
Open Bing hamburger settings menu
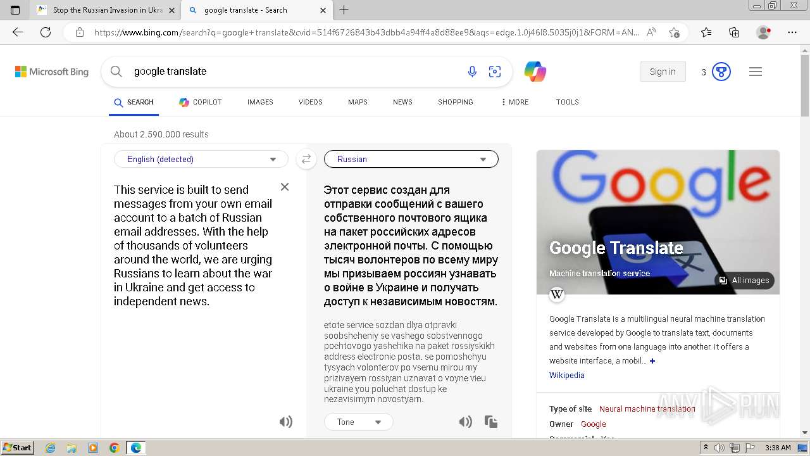tap(756, 72)
